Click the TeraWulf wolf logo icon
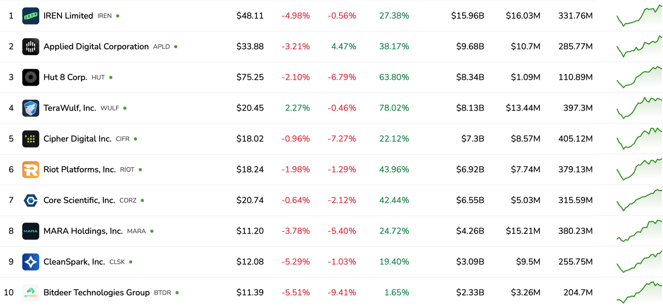 tap(31, 108)
